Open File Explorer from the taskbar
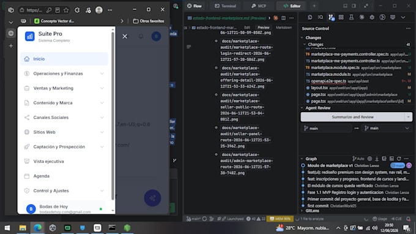The width and height of the screenshot is (416, 234). (23, 228)
